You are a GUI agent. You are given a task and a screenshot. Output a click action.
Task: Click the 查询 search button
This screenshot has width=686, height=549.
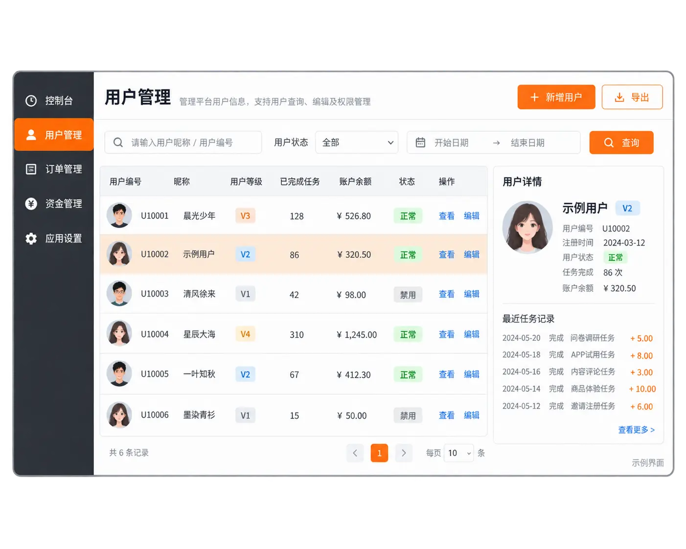coord(621,142)
